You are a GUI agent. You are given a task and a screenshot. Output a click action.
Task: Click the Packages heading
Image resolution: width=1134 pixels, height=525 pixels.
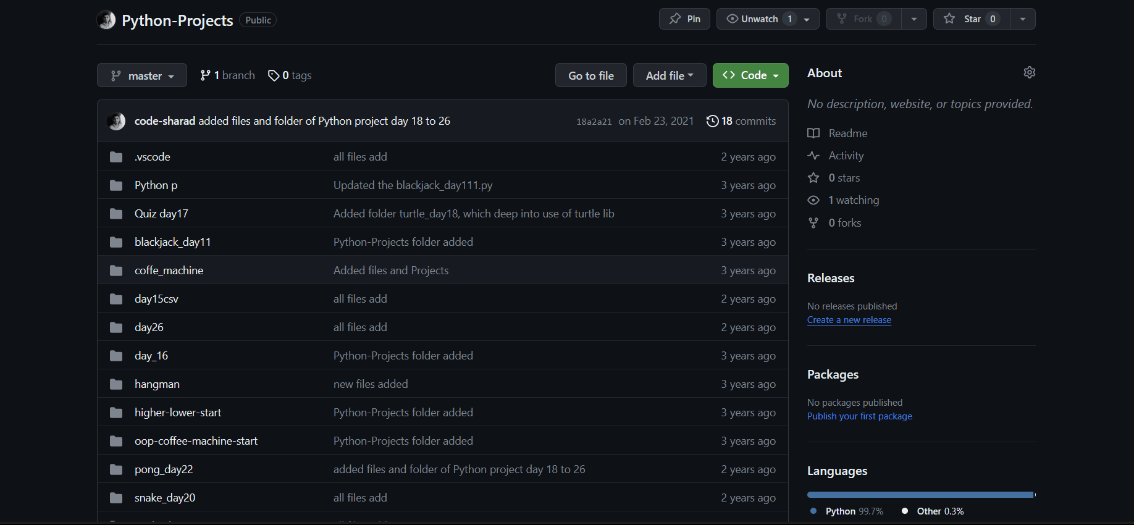[833, 374]
